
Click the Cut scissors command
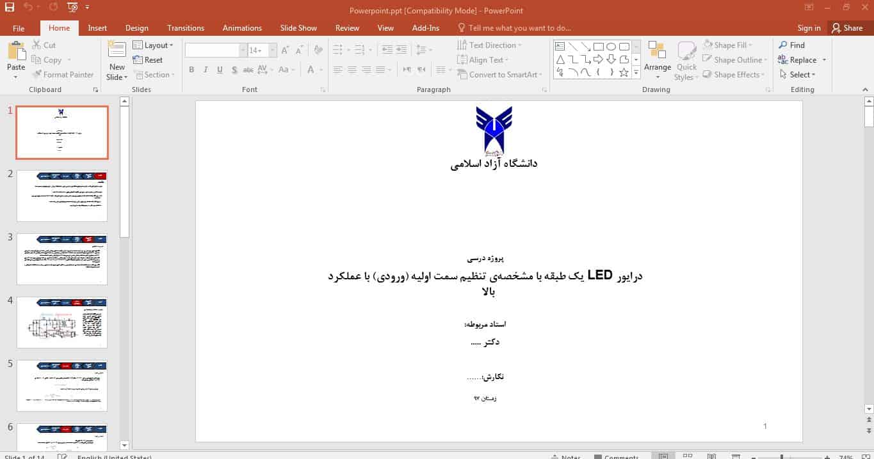pyautogui.click(x=44, y=45)
